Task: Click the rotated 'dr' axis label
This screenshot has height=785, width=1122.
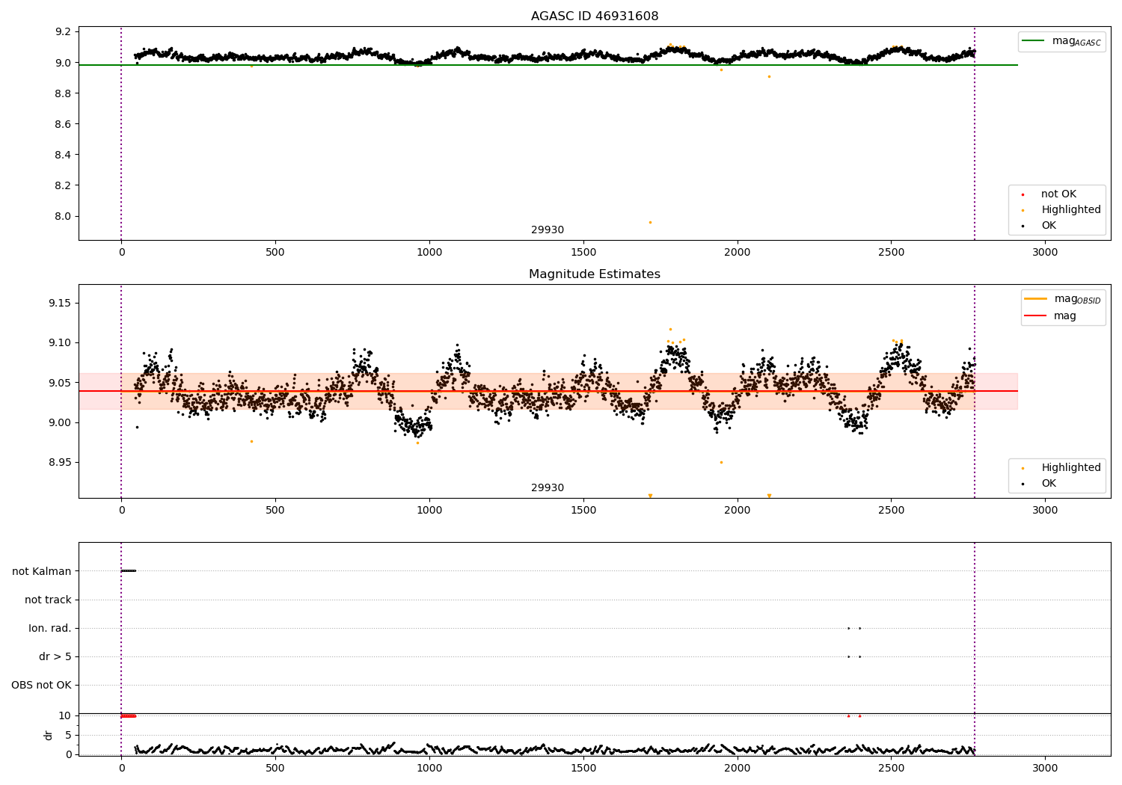Action: coord(49,735)
